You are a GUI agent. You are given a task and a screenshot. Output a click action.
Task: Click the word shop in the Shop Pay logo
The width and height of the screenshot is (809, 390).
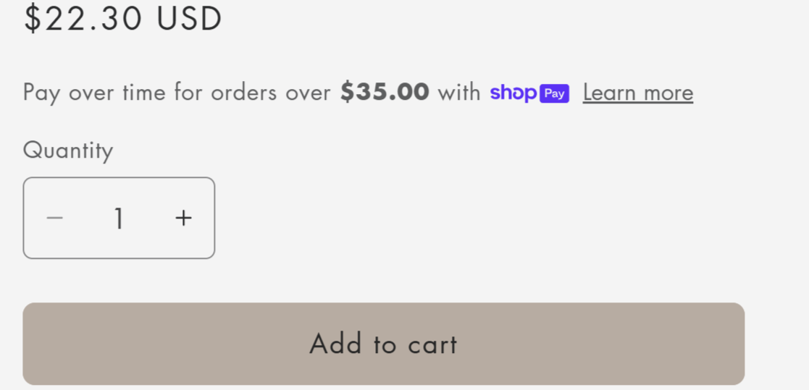[x=514, y=93]
